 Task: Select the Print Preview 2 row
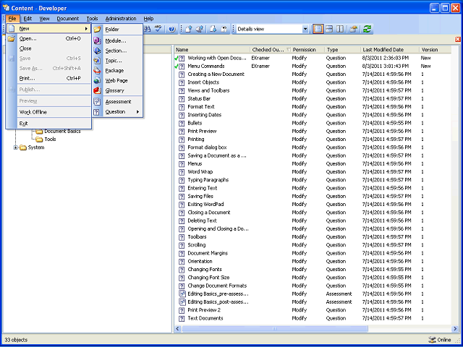tap(313, 310)
